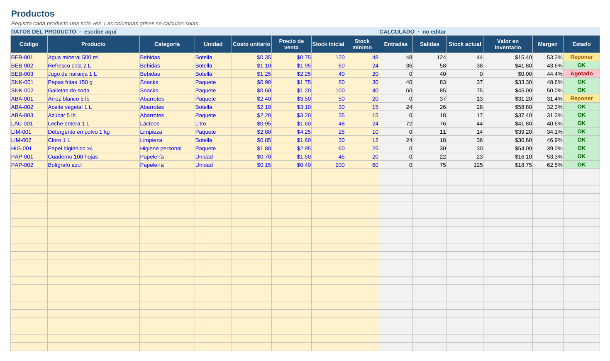Click the Salidas value 124
Viewport: 610px width, 361px height.
(x=429, y=57)
